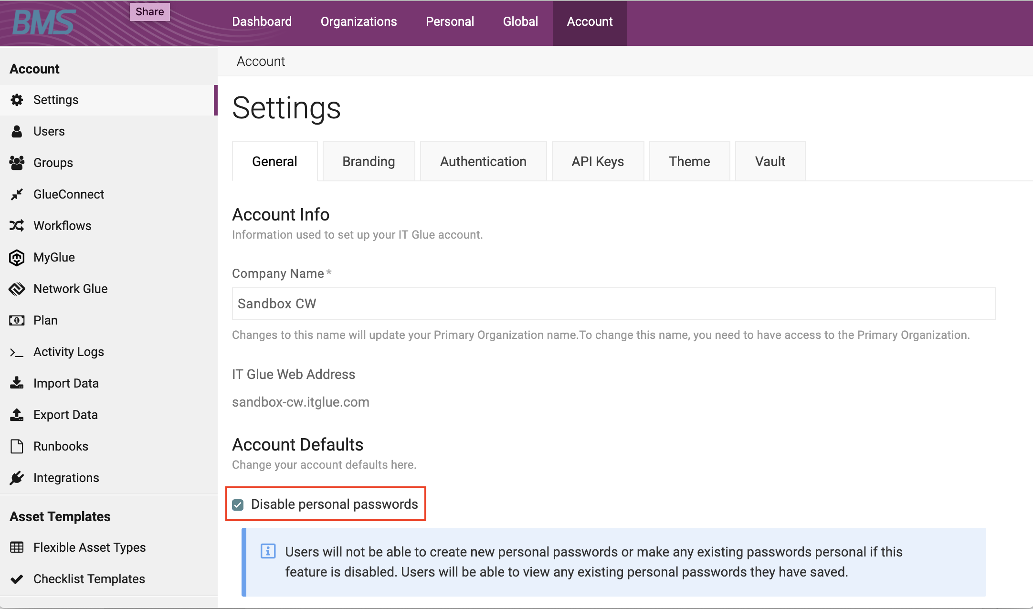Screen dimensions: 1033x609
Task: Open Runbooks in the sidebar
Action: (109, 446)
